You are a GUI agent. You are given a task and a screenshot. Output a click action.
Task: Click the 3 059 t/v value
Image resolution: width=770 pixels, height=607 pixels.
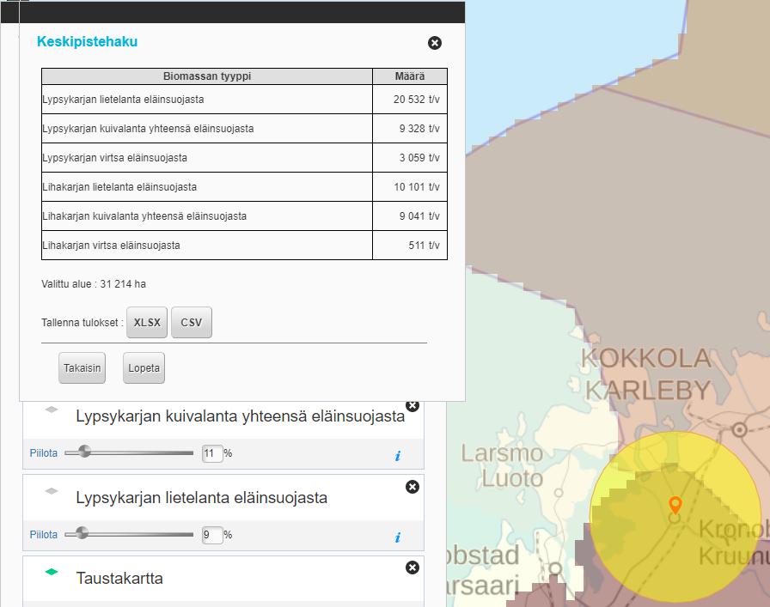[419, 157]
